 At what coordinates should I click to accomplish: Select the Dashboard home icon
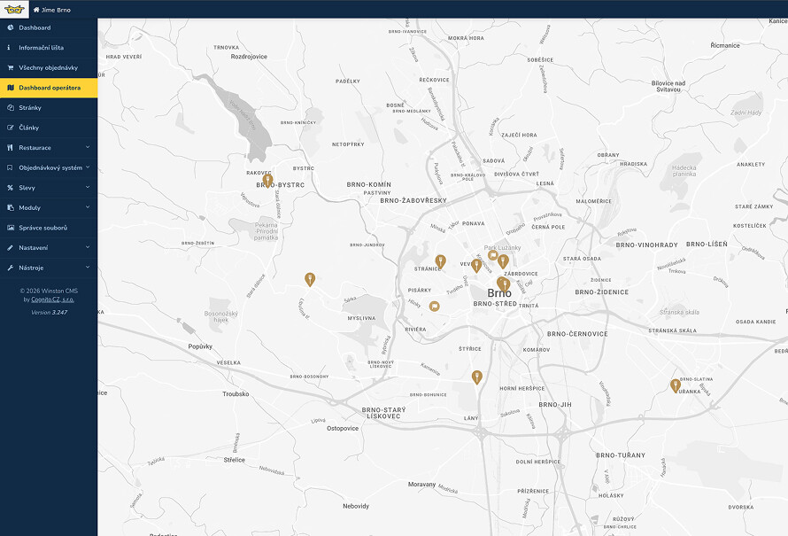click(x=9, y=27)
